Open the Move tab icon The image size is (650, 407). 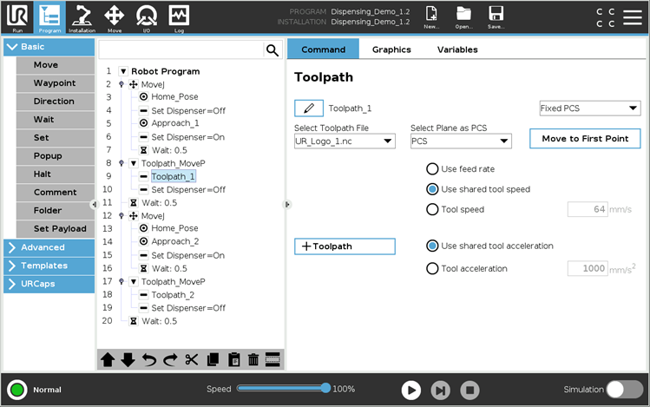114,16
